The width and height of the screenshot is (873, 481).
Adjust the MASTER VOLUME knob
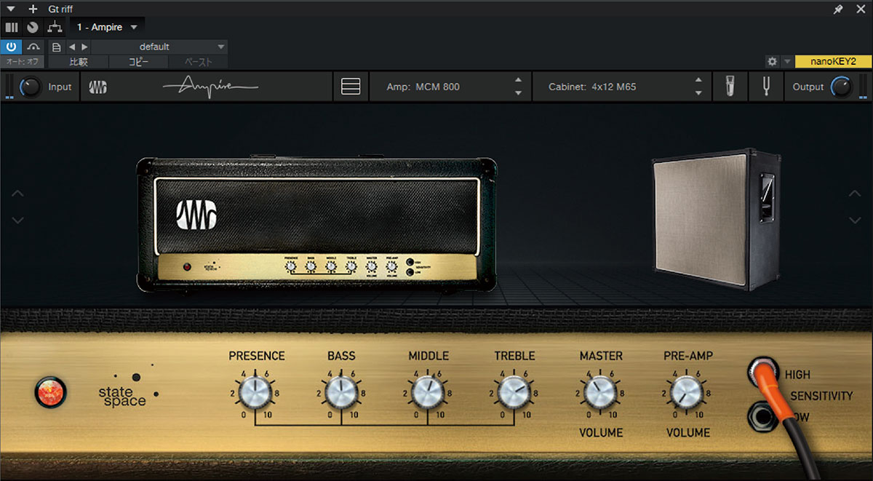[600, 393]
